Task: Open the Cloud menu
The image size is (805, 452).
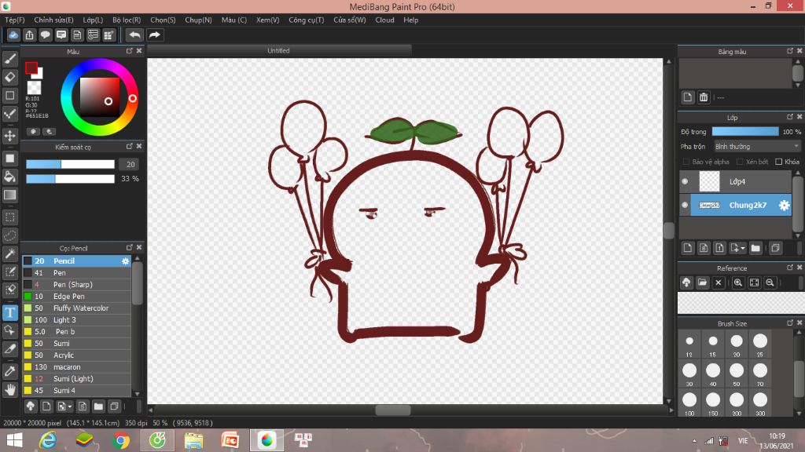Action: tap(384, 20)
